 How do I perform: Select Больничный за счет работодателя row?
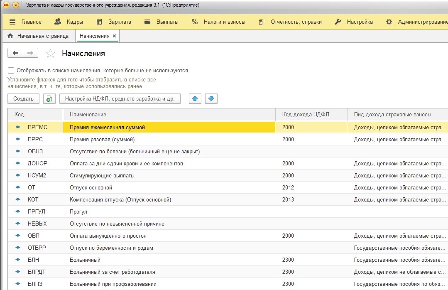(x=228, y=272)
